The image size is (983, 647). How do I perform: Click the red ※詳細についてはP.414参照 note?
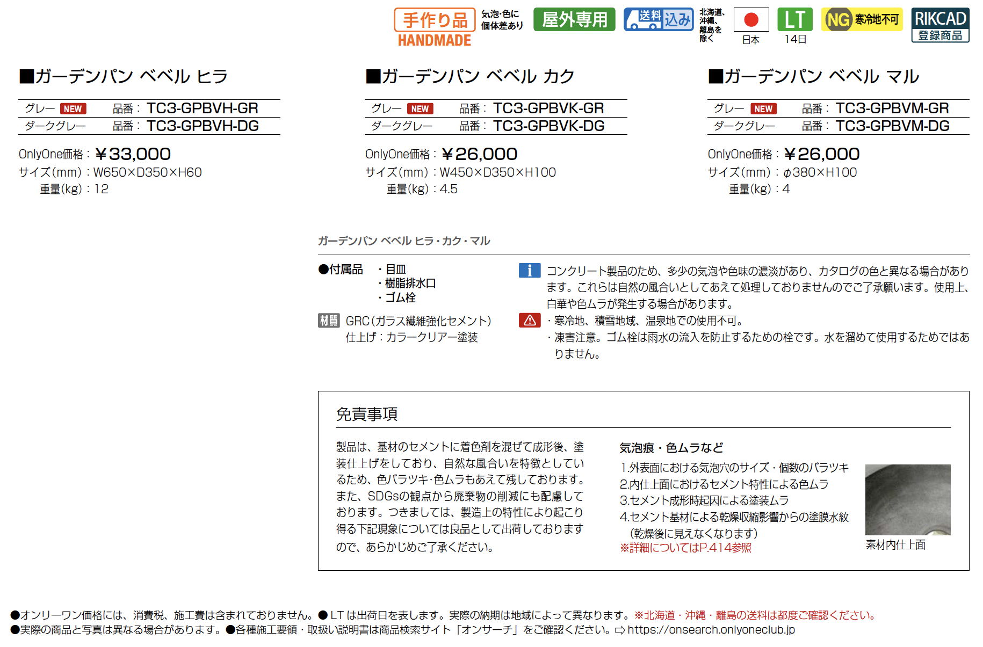click(685, 548)
